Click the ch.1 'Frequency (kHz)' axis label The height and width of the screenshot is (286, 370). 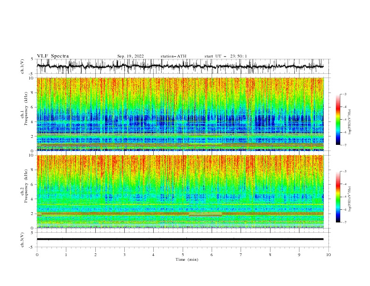coord(26,109)
